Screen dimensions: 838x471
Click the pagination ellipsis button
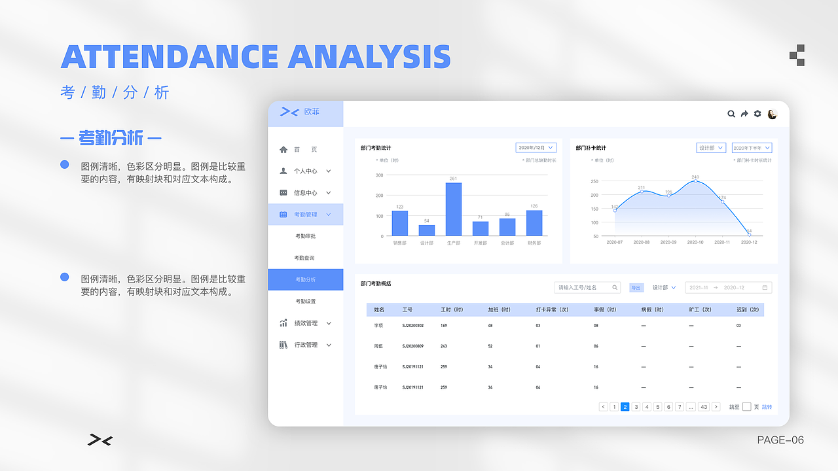pos(691,407)
